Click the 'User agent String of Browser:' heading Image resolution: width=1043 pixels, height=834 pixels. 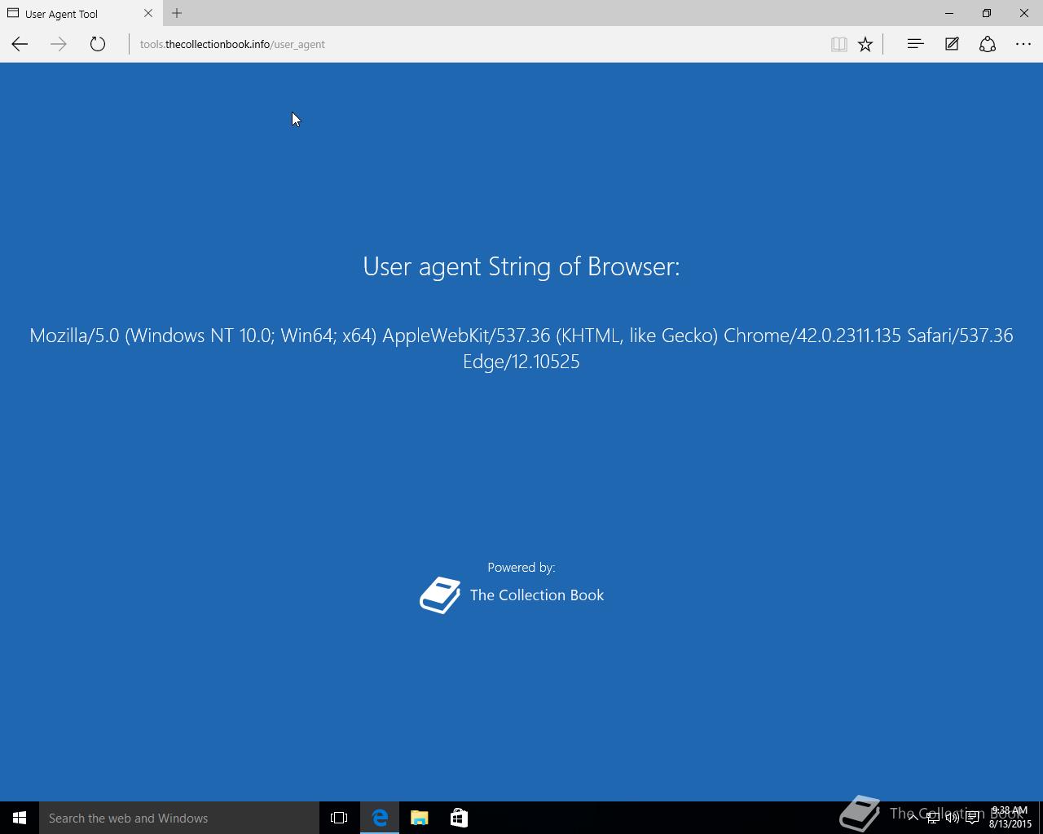click(521, 266)
